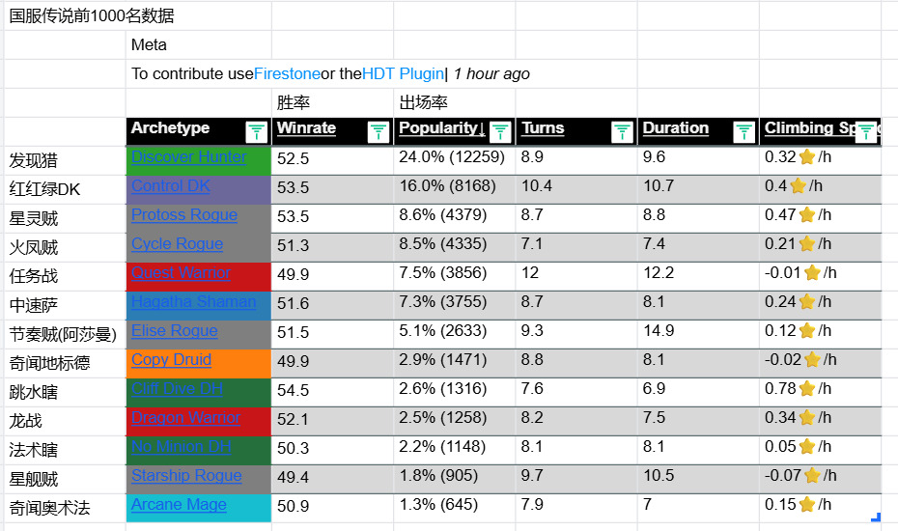The height and width of the screenshot is (531, 898).
Task: Select the Meta label cell
Action: pos(149,45)
